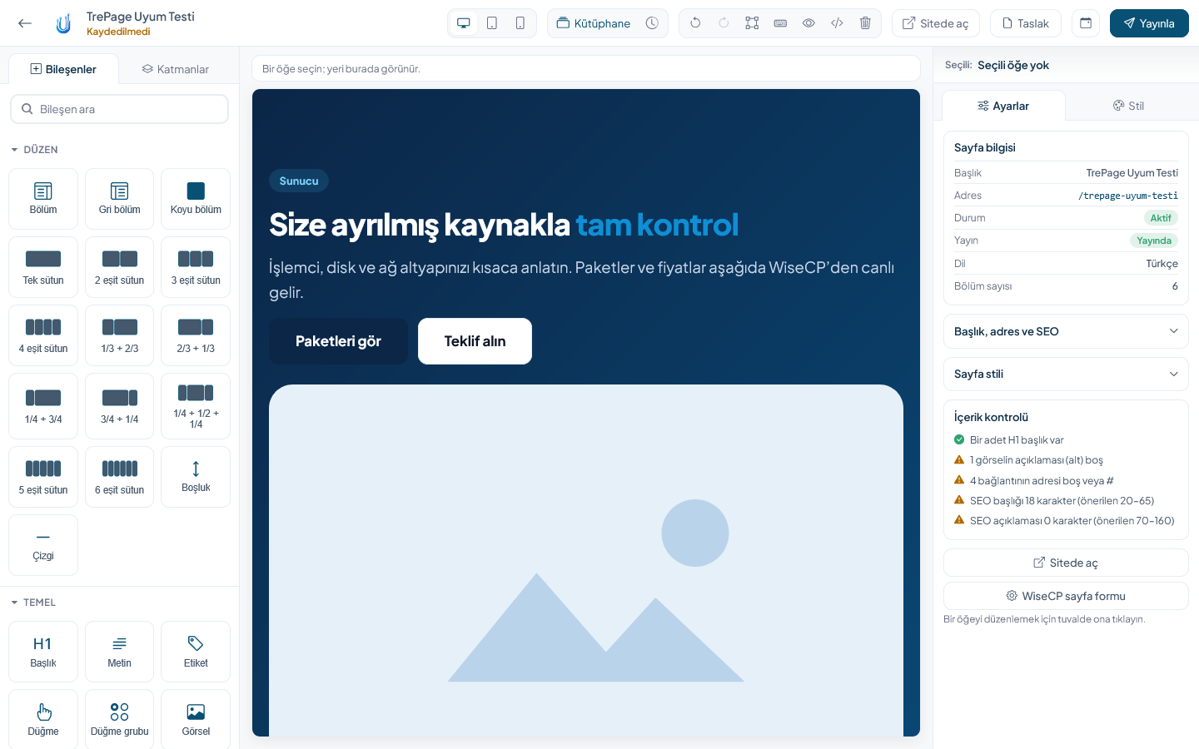Pick the 2 eşit sütun layout
This screenshot has height=749, width=1199.
point(119,267)
